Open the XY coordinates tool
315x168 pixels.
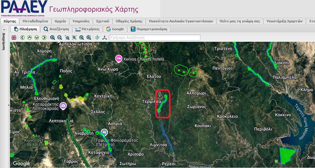click(97, 38)
